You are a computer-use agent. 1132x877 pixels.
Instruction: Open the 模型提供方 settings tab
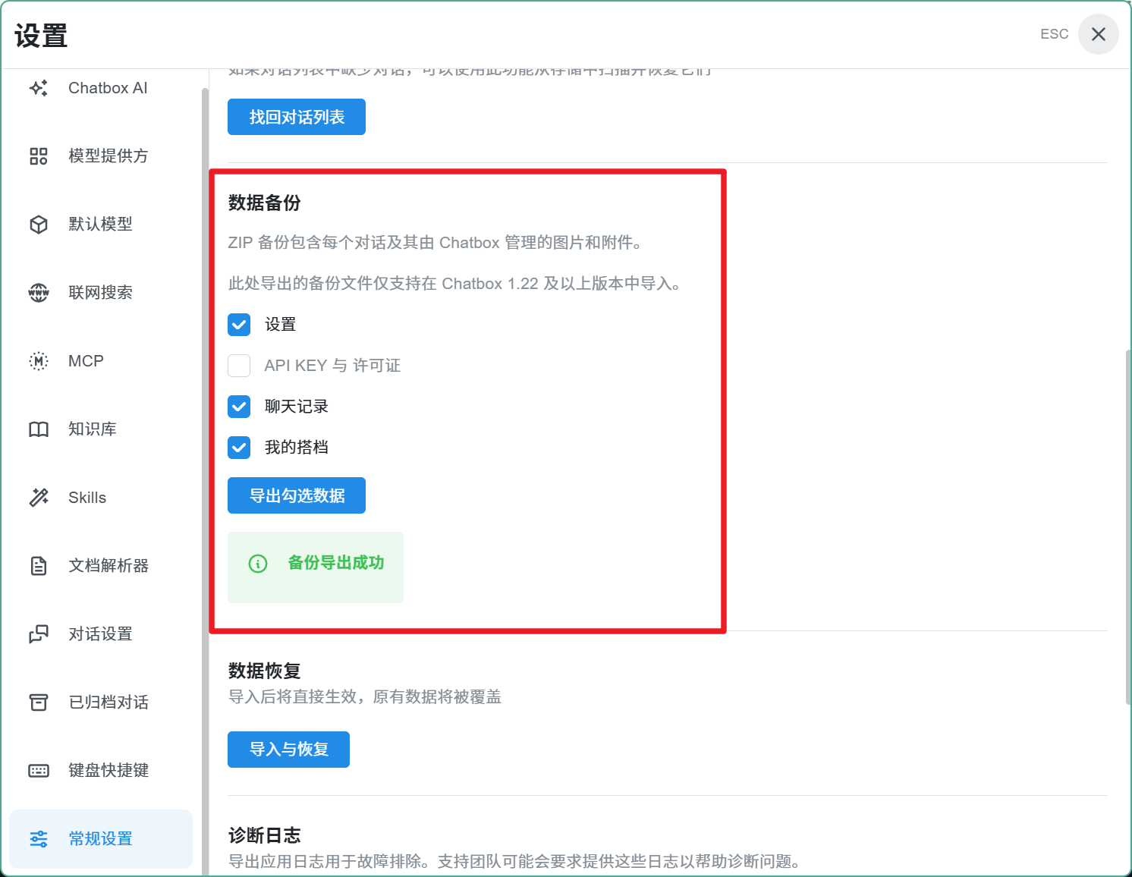tap(101, 156)
